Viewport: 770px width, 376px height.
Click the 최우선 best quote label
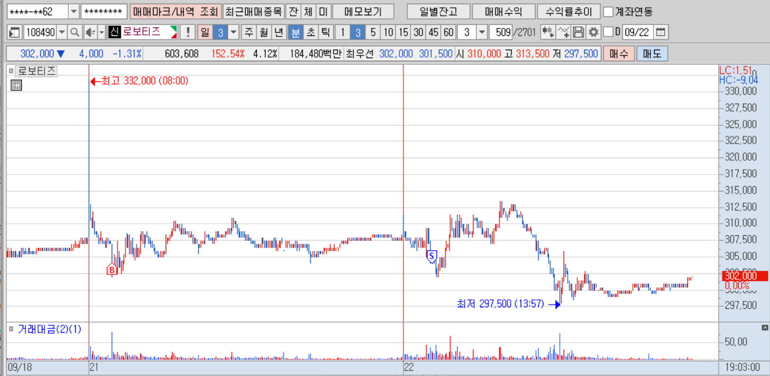point(359,53)
